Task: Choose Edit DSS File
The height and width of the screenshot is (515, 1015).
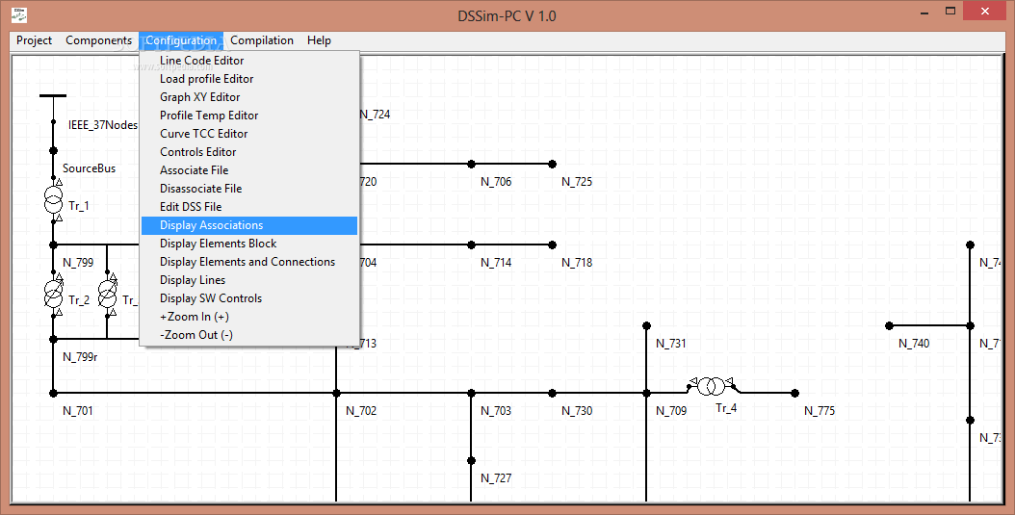Action: tap(249, 206)
